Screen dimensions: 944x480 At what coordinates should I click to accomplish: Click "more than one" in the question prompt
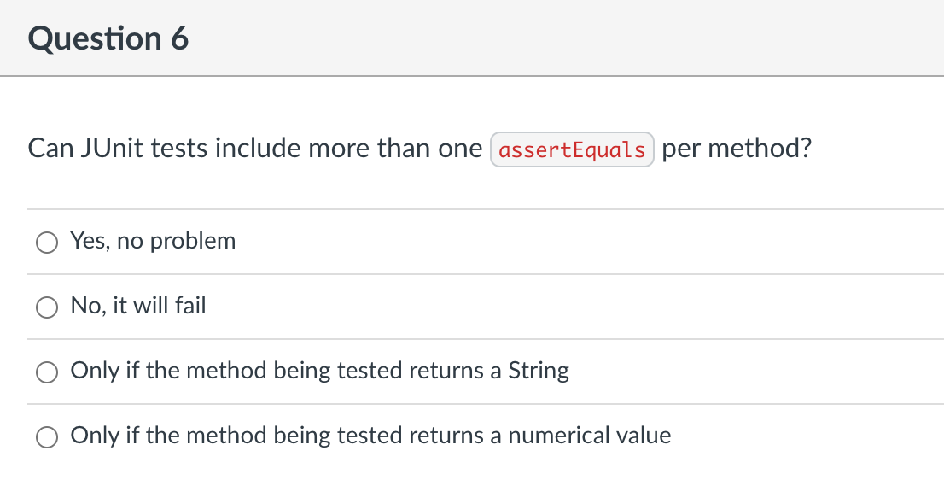(395, 149)
